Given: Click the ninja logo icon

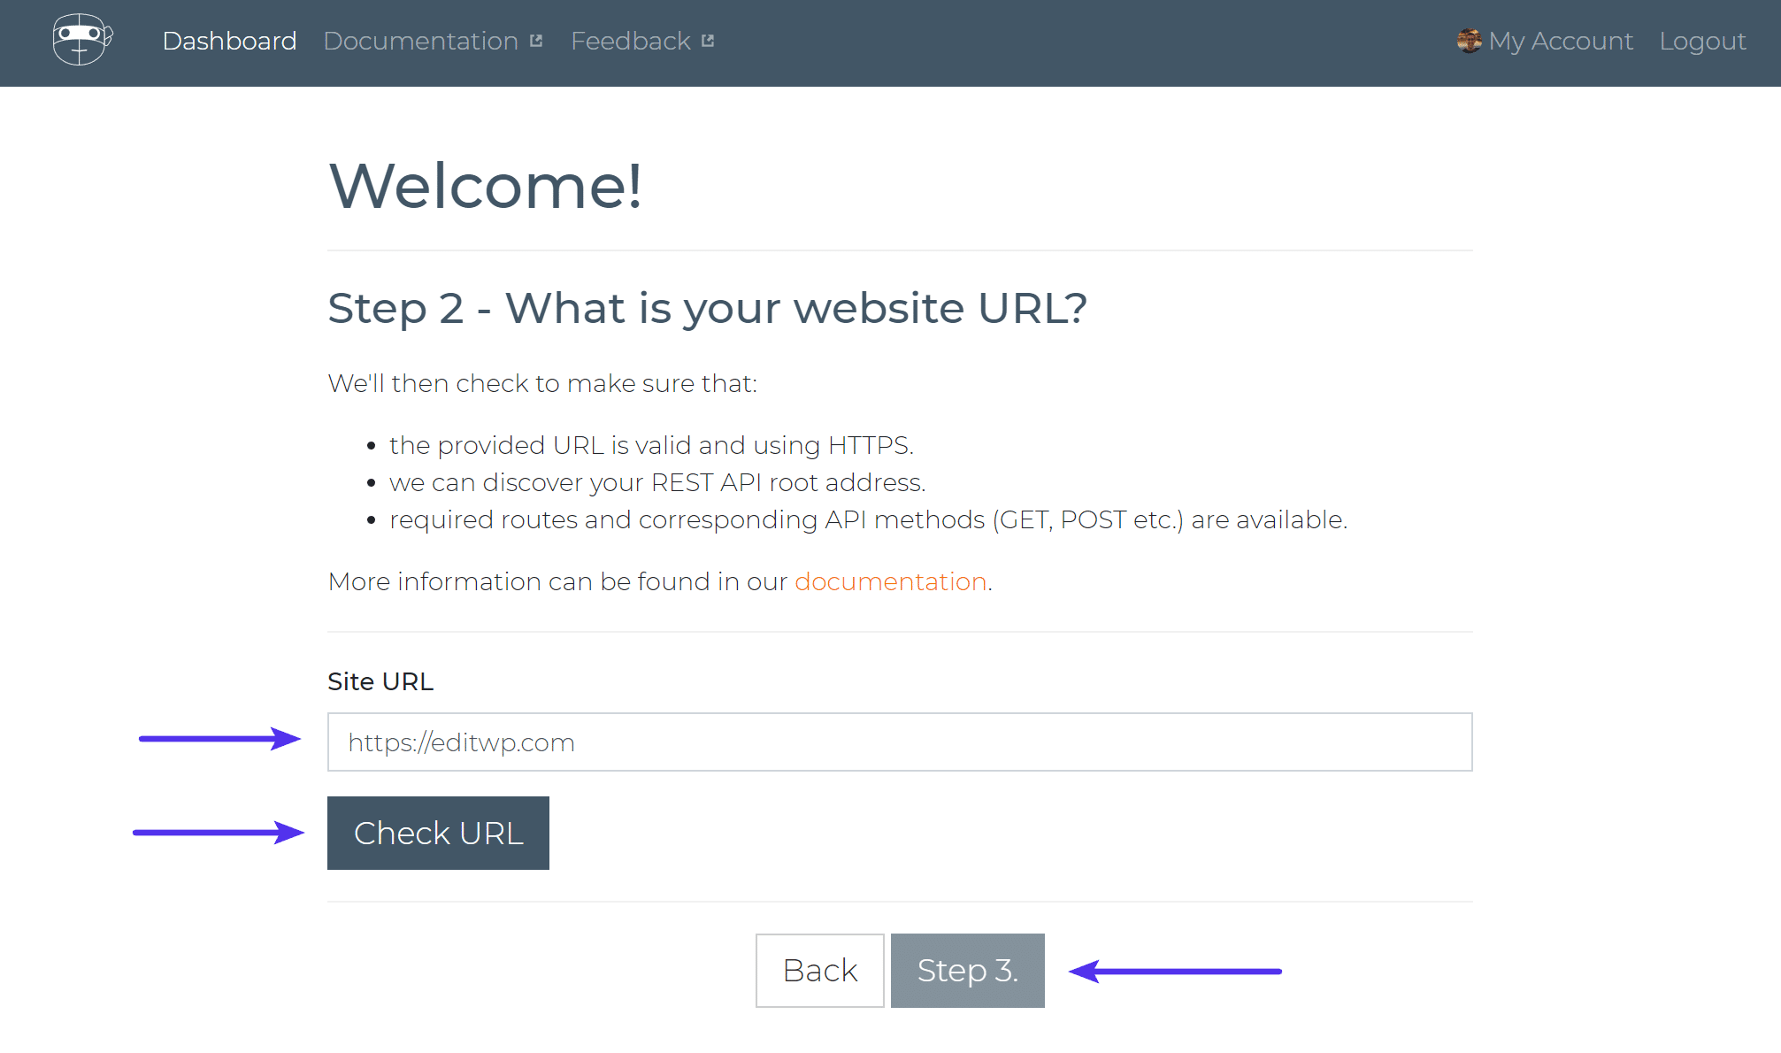Looking at the screenshot, I should 82,40.
